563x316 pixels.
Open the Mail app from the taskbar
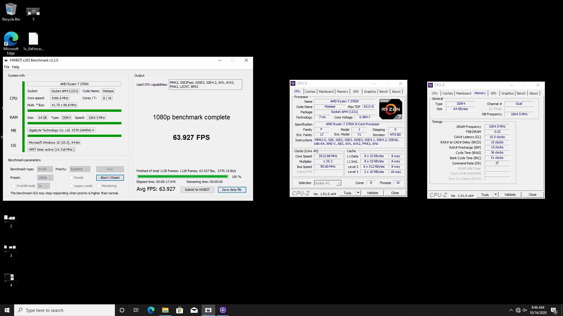194,310
